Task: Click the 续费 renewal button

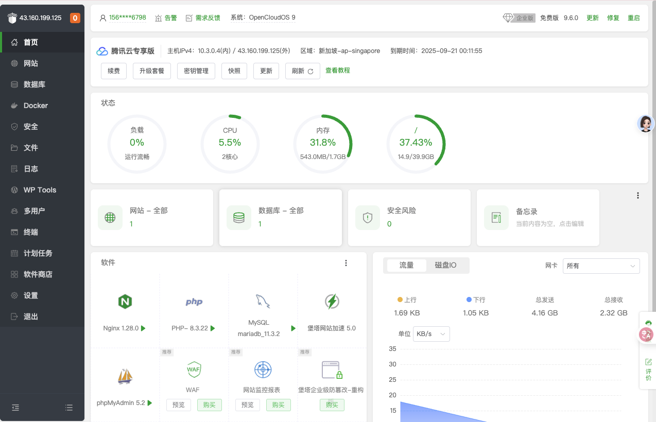Action: tap(113, 71)
